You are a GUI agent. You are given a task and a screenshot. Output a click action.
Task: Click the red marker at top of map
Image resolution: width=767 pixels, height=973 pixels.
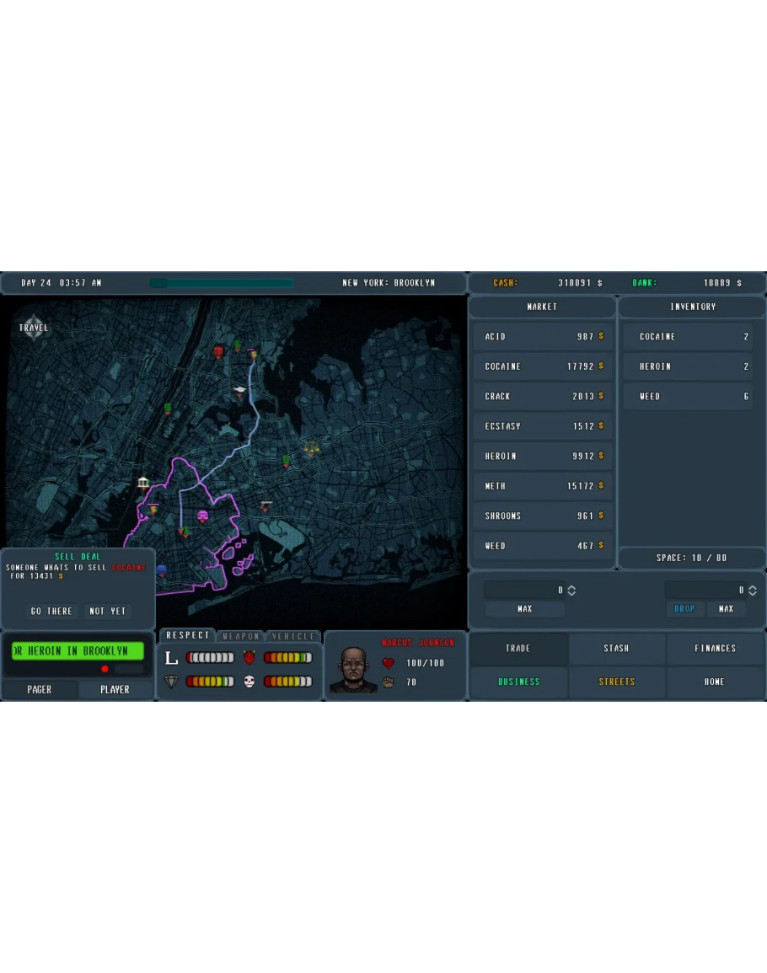[218, 351]
